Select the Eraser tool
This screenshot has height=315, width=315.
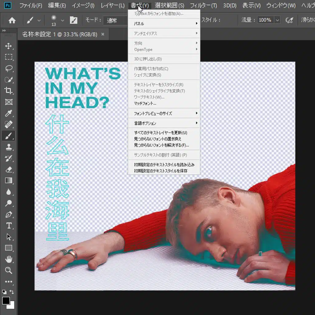tap(9, 169)
